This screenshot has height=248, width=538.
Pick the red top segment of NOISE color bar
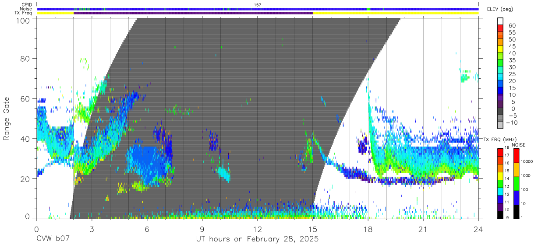coord(516,156)
